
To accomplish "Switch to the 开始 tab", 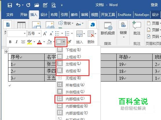I will point(23,14).
